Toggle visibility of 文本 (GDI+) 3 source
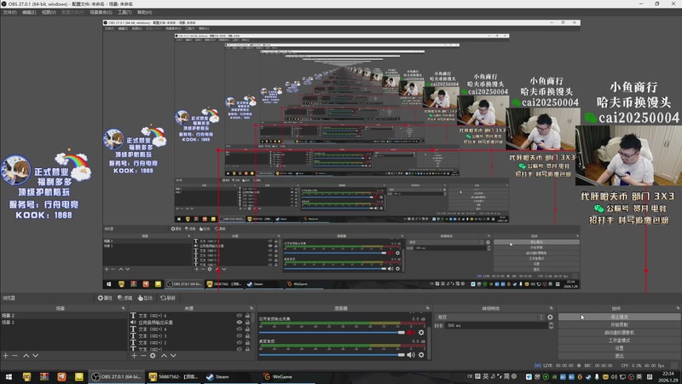The width and height of the screenshot is (682, 384). (240, 335)
